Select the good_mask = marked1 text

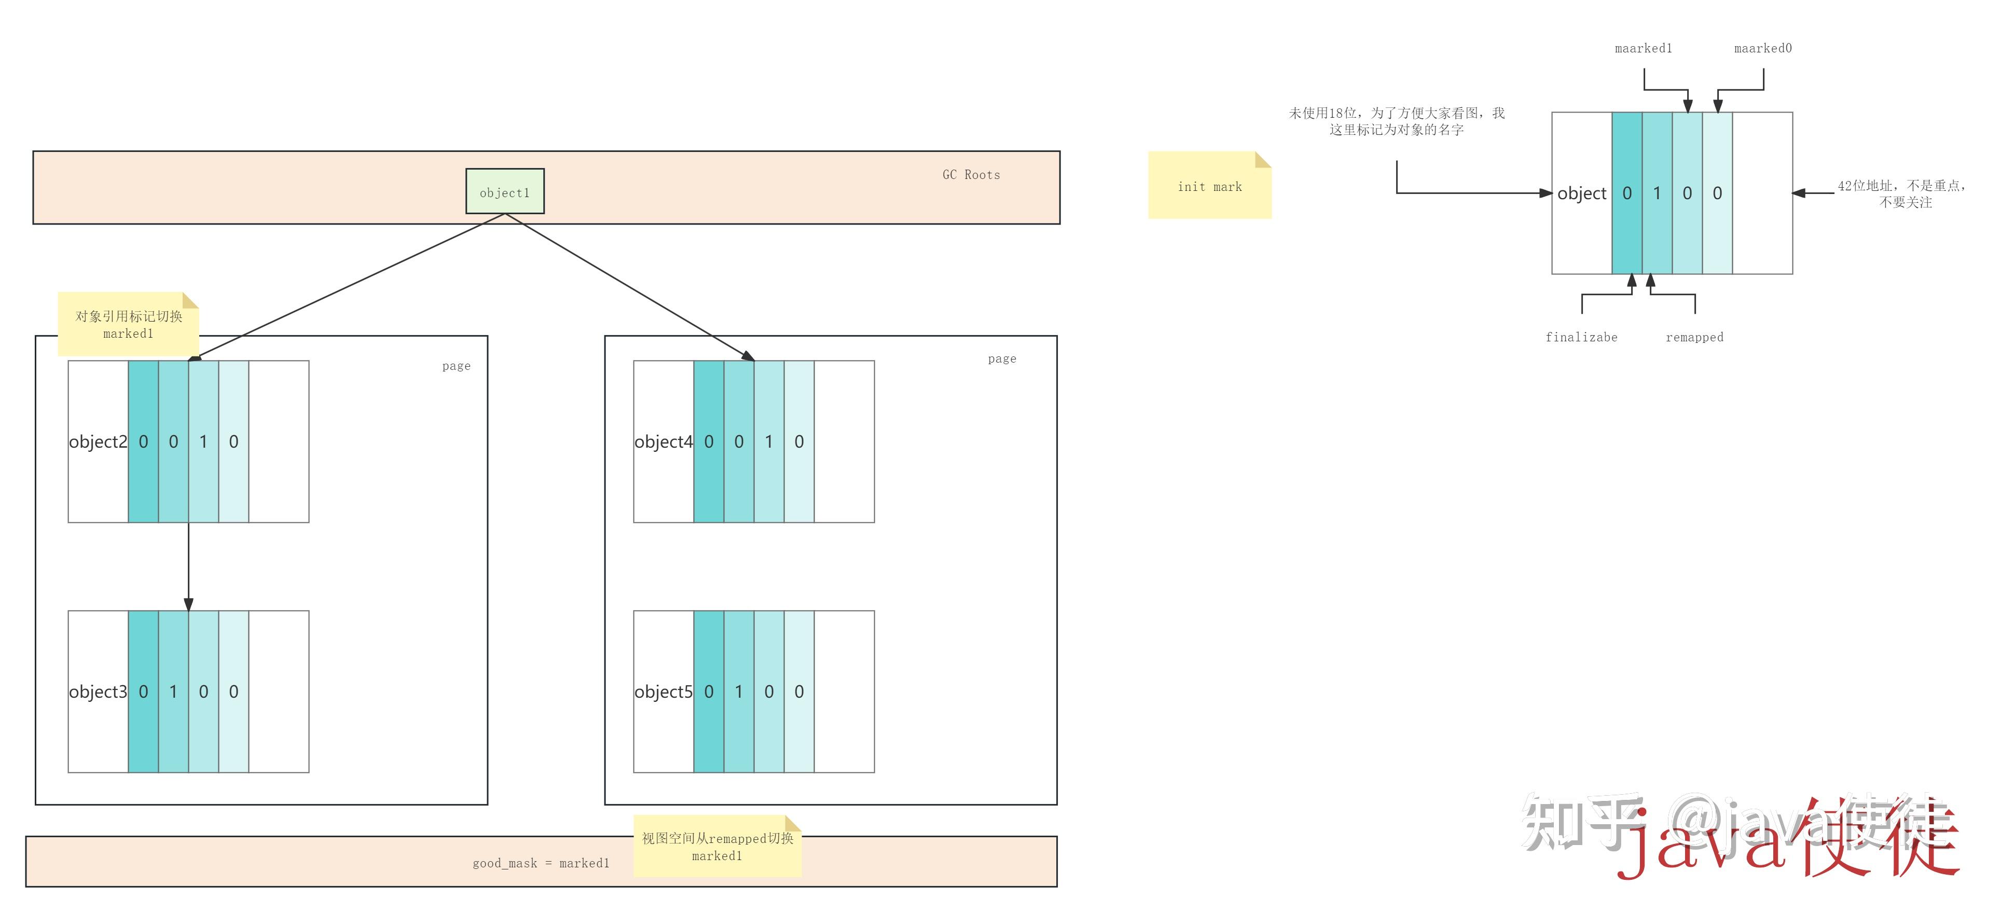coord(541,863)
